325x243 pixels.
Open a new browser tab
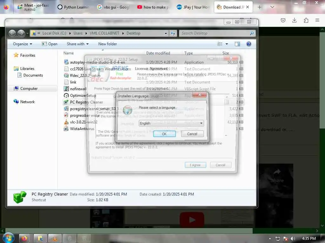[x=259, y=7]
